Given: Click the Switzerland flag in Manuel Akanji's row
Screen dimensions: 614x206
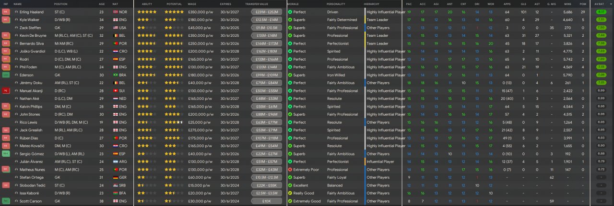Looking at the screenshot, I should pos(115,91).
